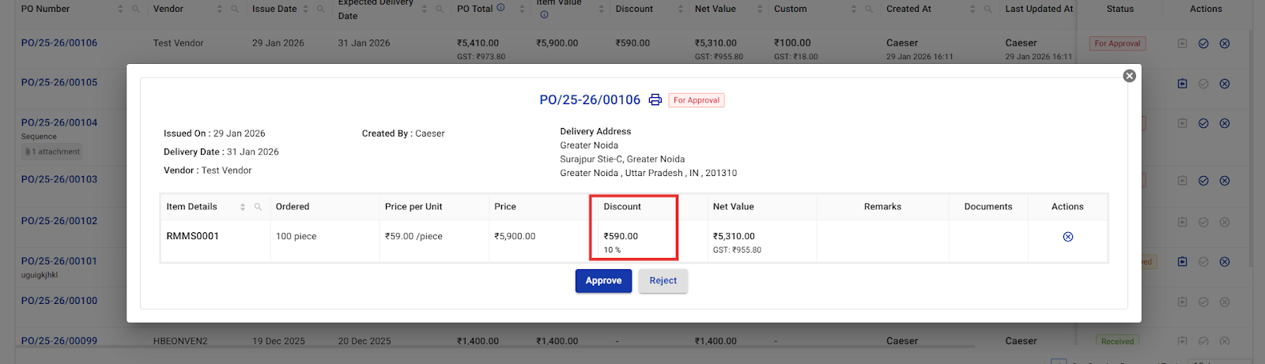Screen dimensions: 1265x364
Task: Search the Created At column
Action: pyautogui.click(x=987, y=9)
